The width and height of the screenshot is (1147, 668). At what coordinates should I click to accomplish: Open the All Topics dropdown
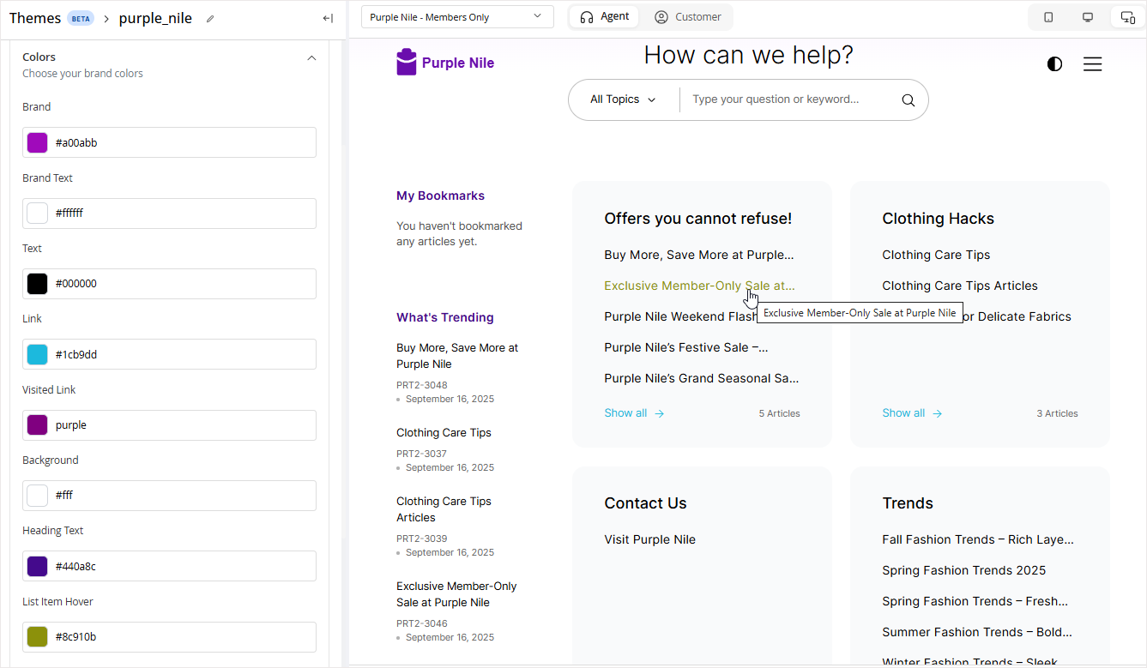click(x=623, y=99)
